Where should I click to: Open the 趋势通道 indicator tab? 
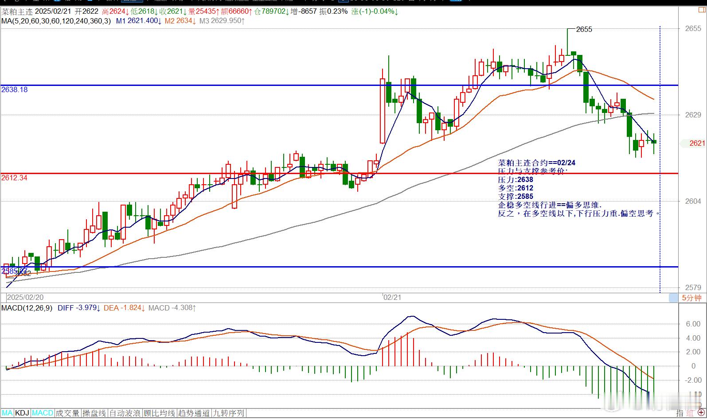pyautogui.click(x=194, y=413)
